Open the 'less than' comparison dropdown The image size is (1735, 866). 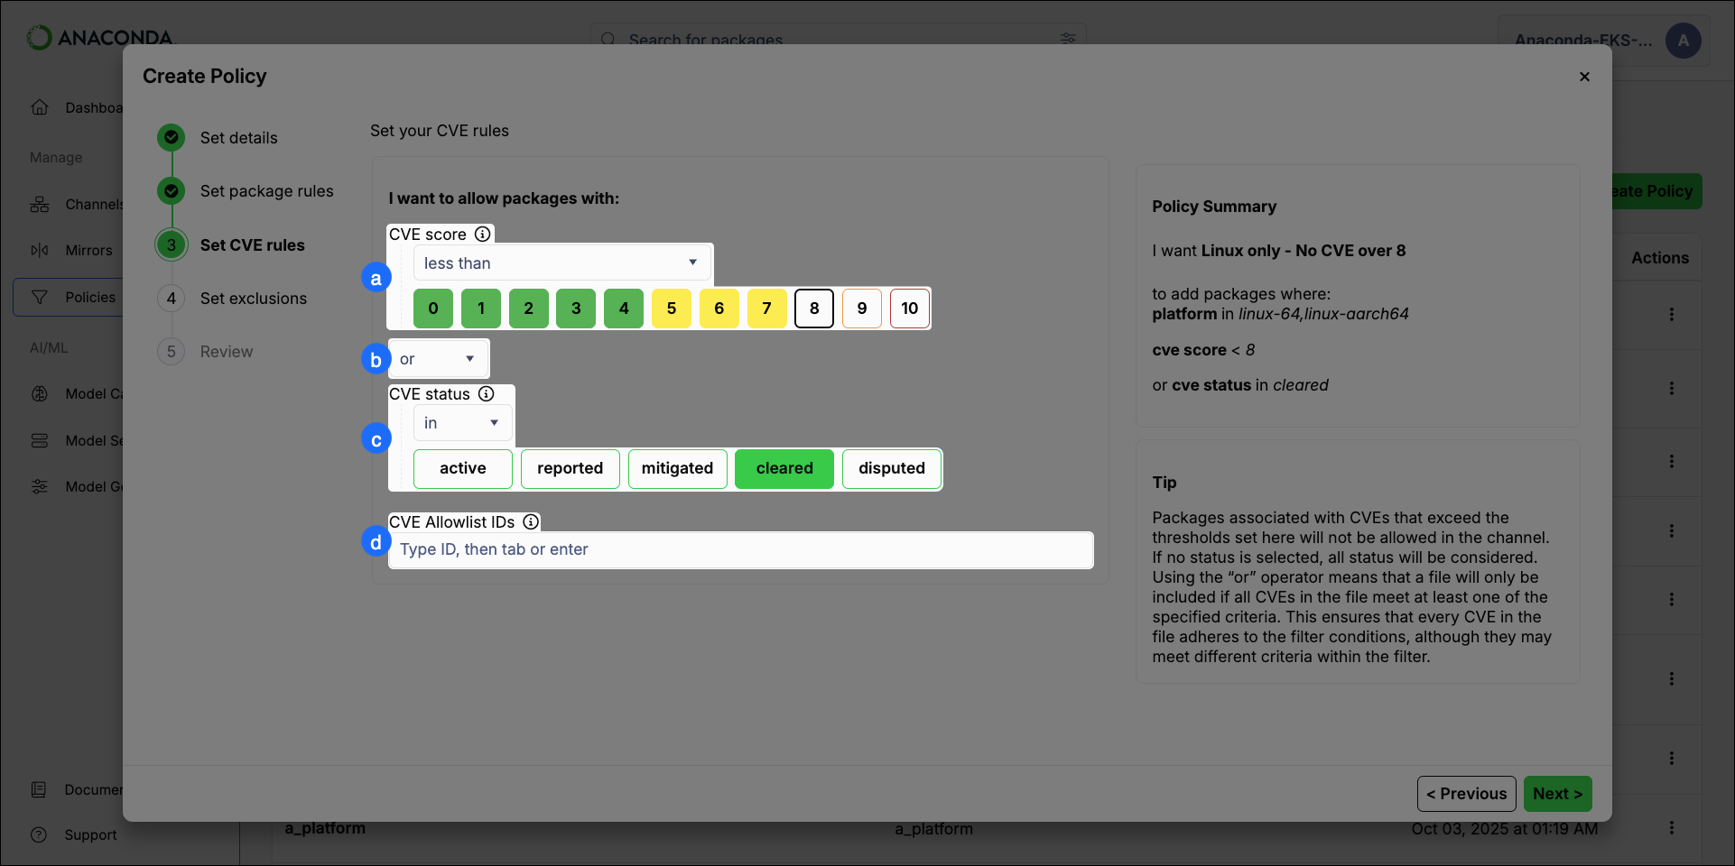click(x=561, y=263)
